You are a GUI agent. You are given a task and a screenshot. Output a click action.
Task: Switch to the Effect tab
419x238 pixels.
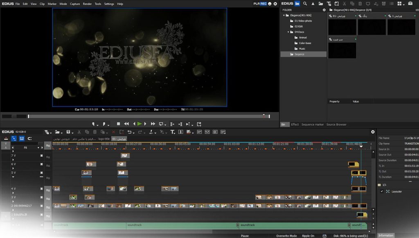(295, 125)
